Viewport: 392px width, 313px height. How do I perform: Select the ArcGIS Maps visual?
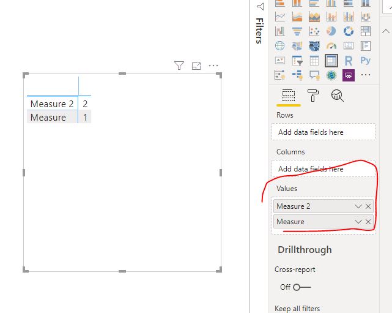tap(331, 75)
